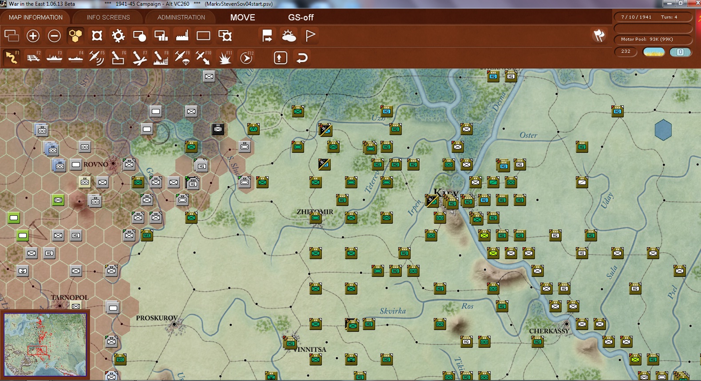Click the overlapping windows icon in the toolbar

tap(12, 35)
